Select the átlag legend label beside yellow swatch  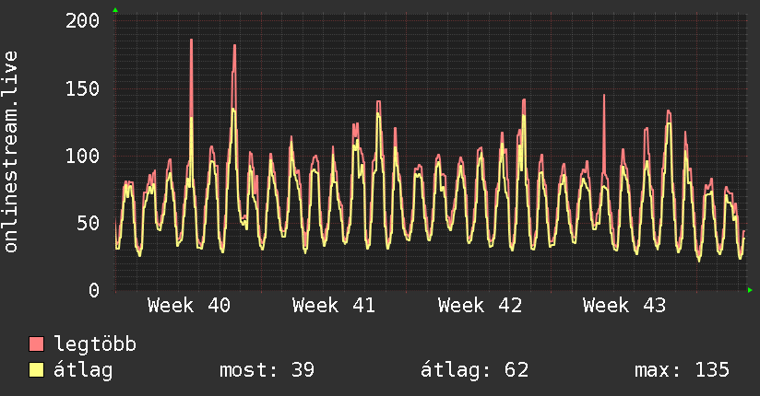[83, 370]
